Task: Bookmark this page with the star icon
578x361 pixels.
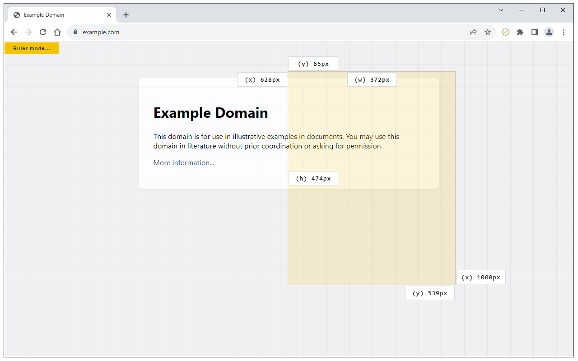Action: point(488,32)
